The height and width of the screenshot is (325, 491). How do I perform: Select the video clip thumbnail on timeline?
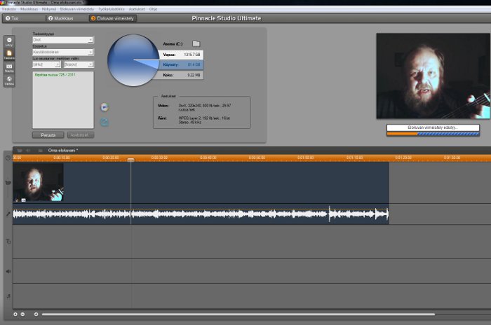coord(38,182)
